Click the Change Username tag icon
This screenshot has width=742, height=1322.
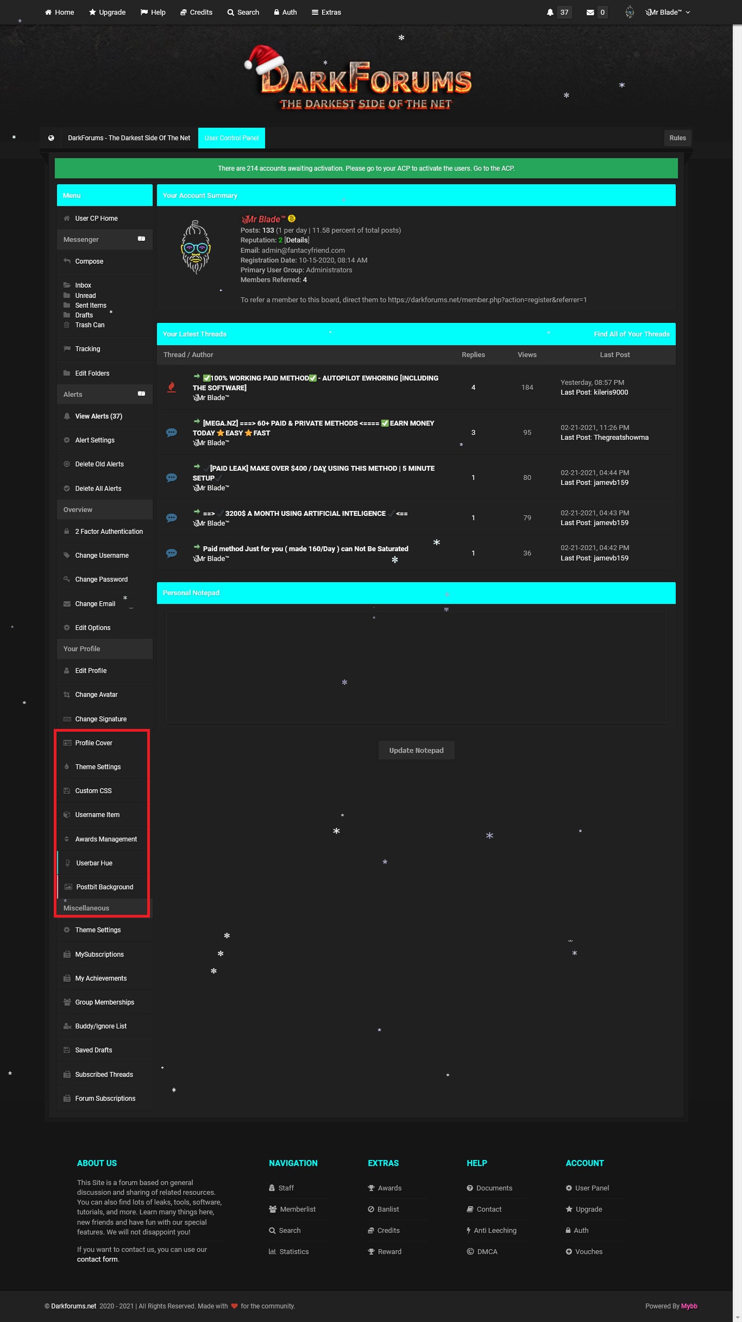point(67,555)
